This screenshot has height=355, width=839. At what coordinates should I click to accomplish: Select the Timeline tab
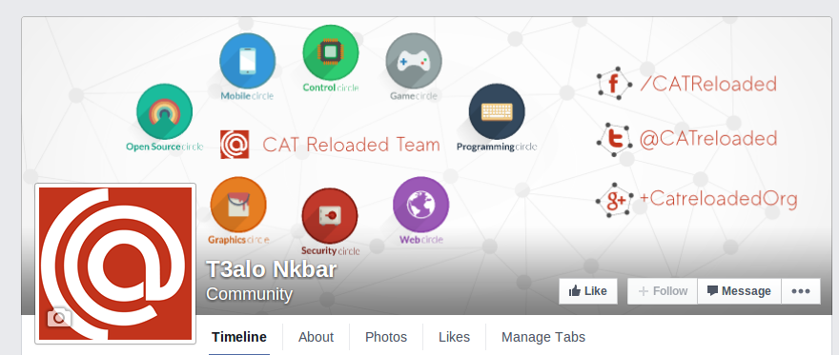[238, 337]
